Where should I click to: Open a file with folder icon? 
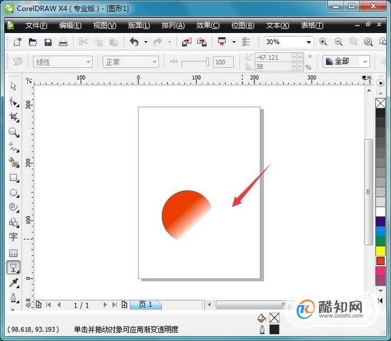click(x=32, y=42)
